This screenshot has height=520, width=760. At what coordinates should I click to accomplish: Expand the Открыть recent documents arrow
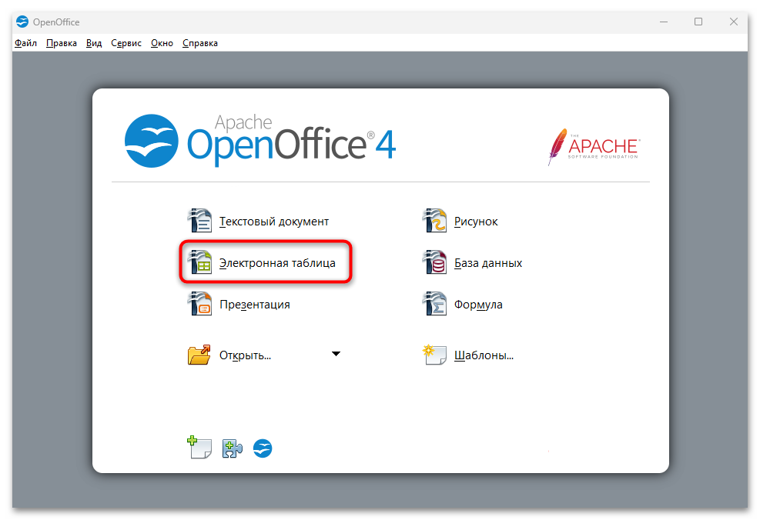point(336,354)
